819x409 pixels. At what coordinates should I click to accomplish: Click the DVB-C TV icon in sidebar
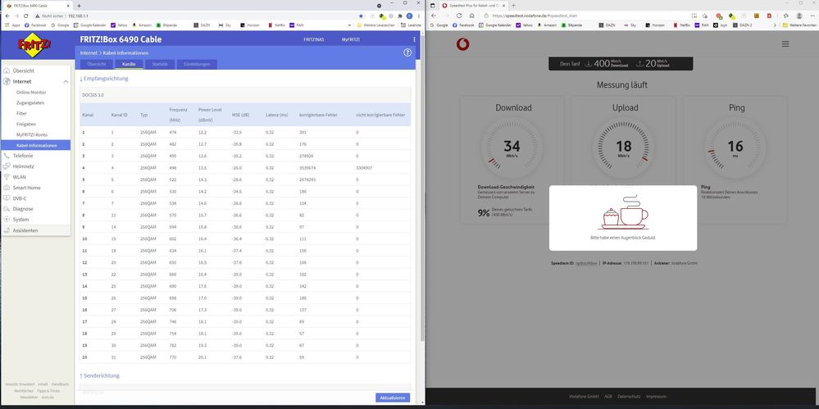pos(7,198)
